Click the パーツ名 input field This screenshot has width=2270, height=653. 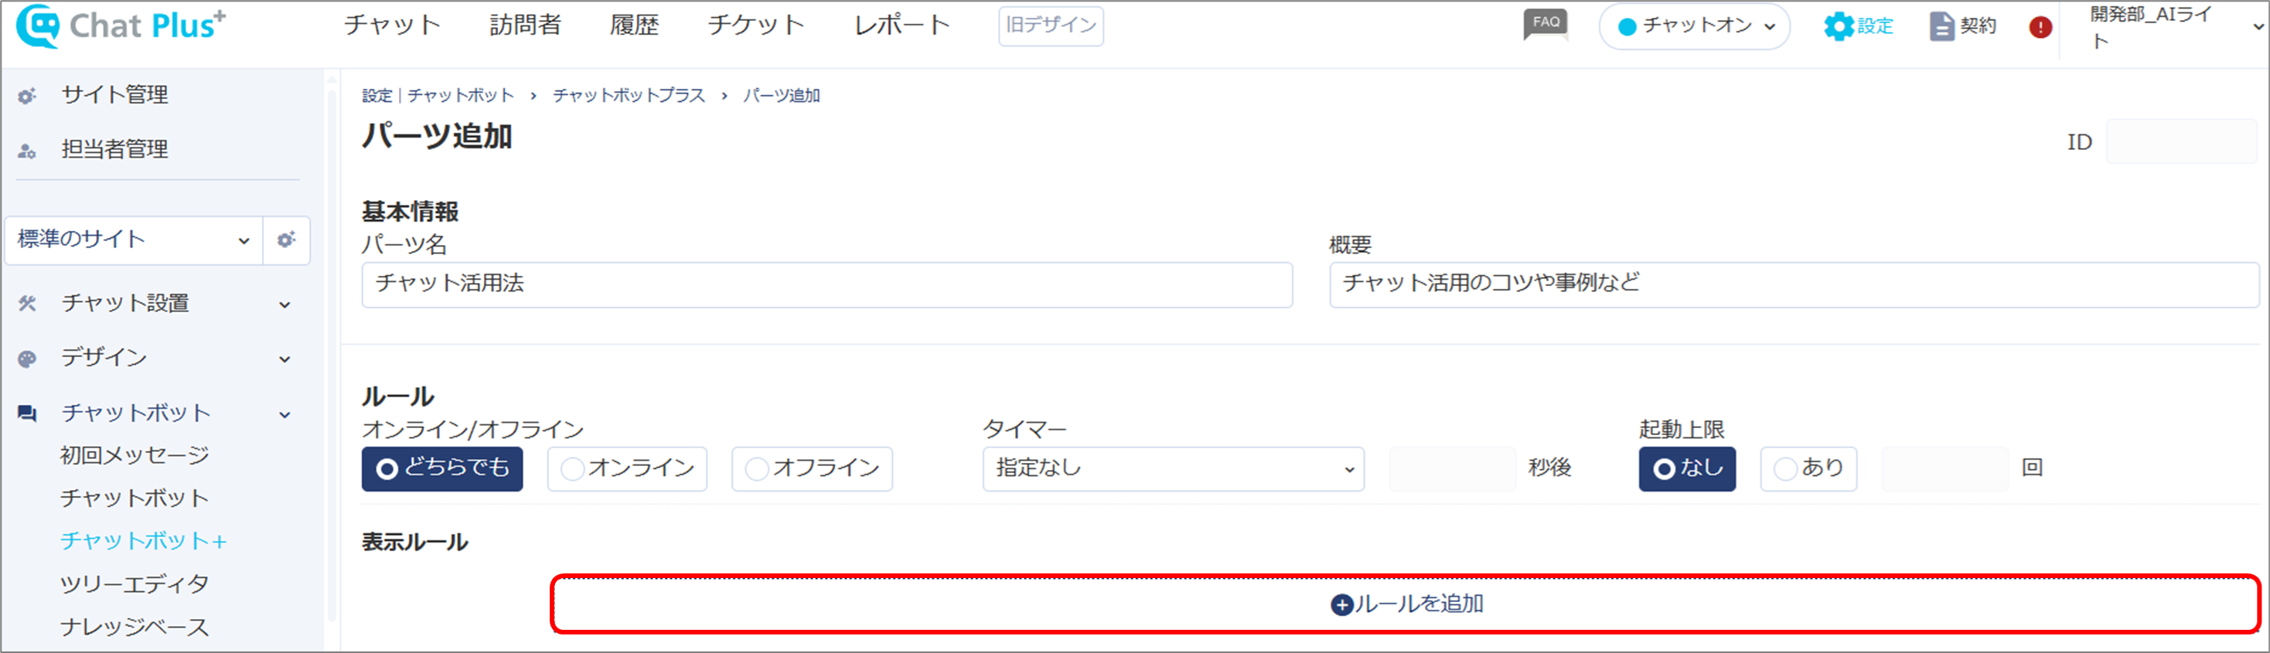[827, 284]
